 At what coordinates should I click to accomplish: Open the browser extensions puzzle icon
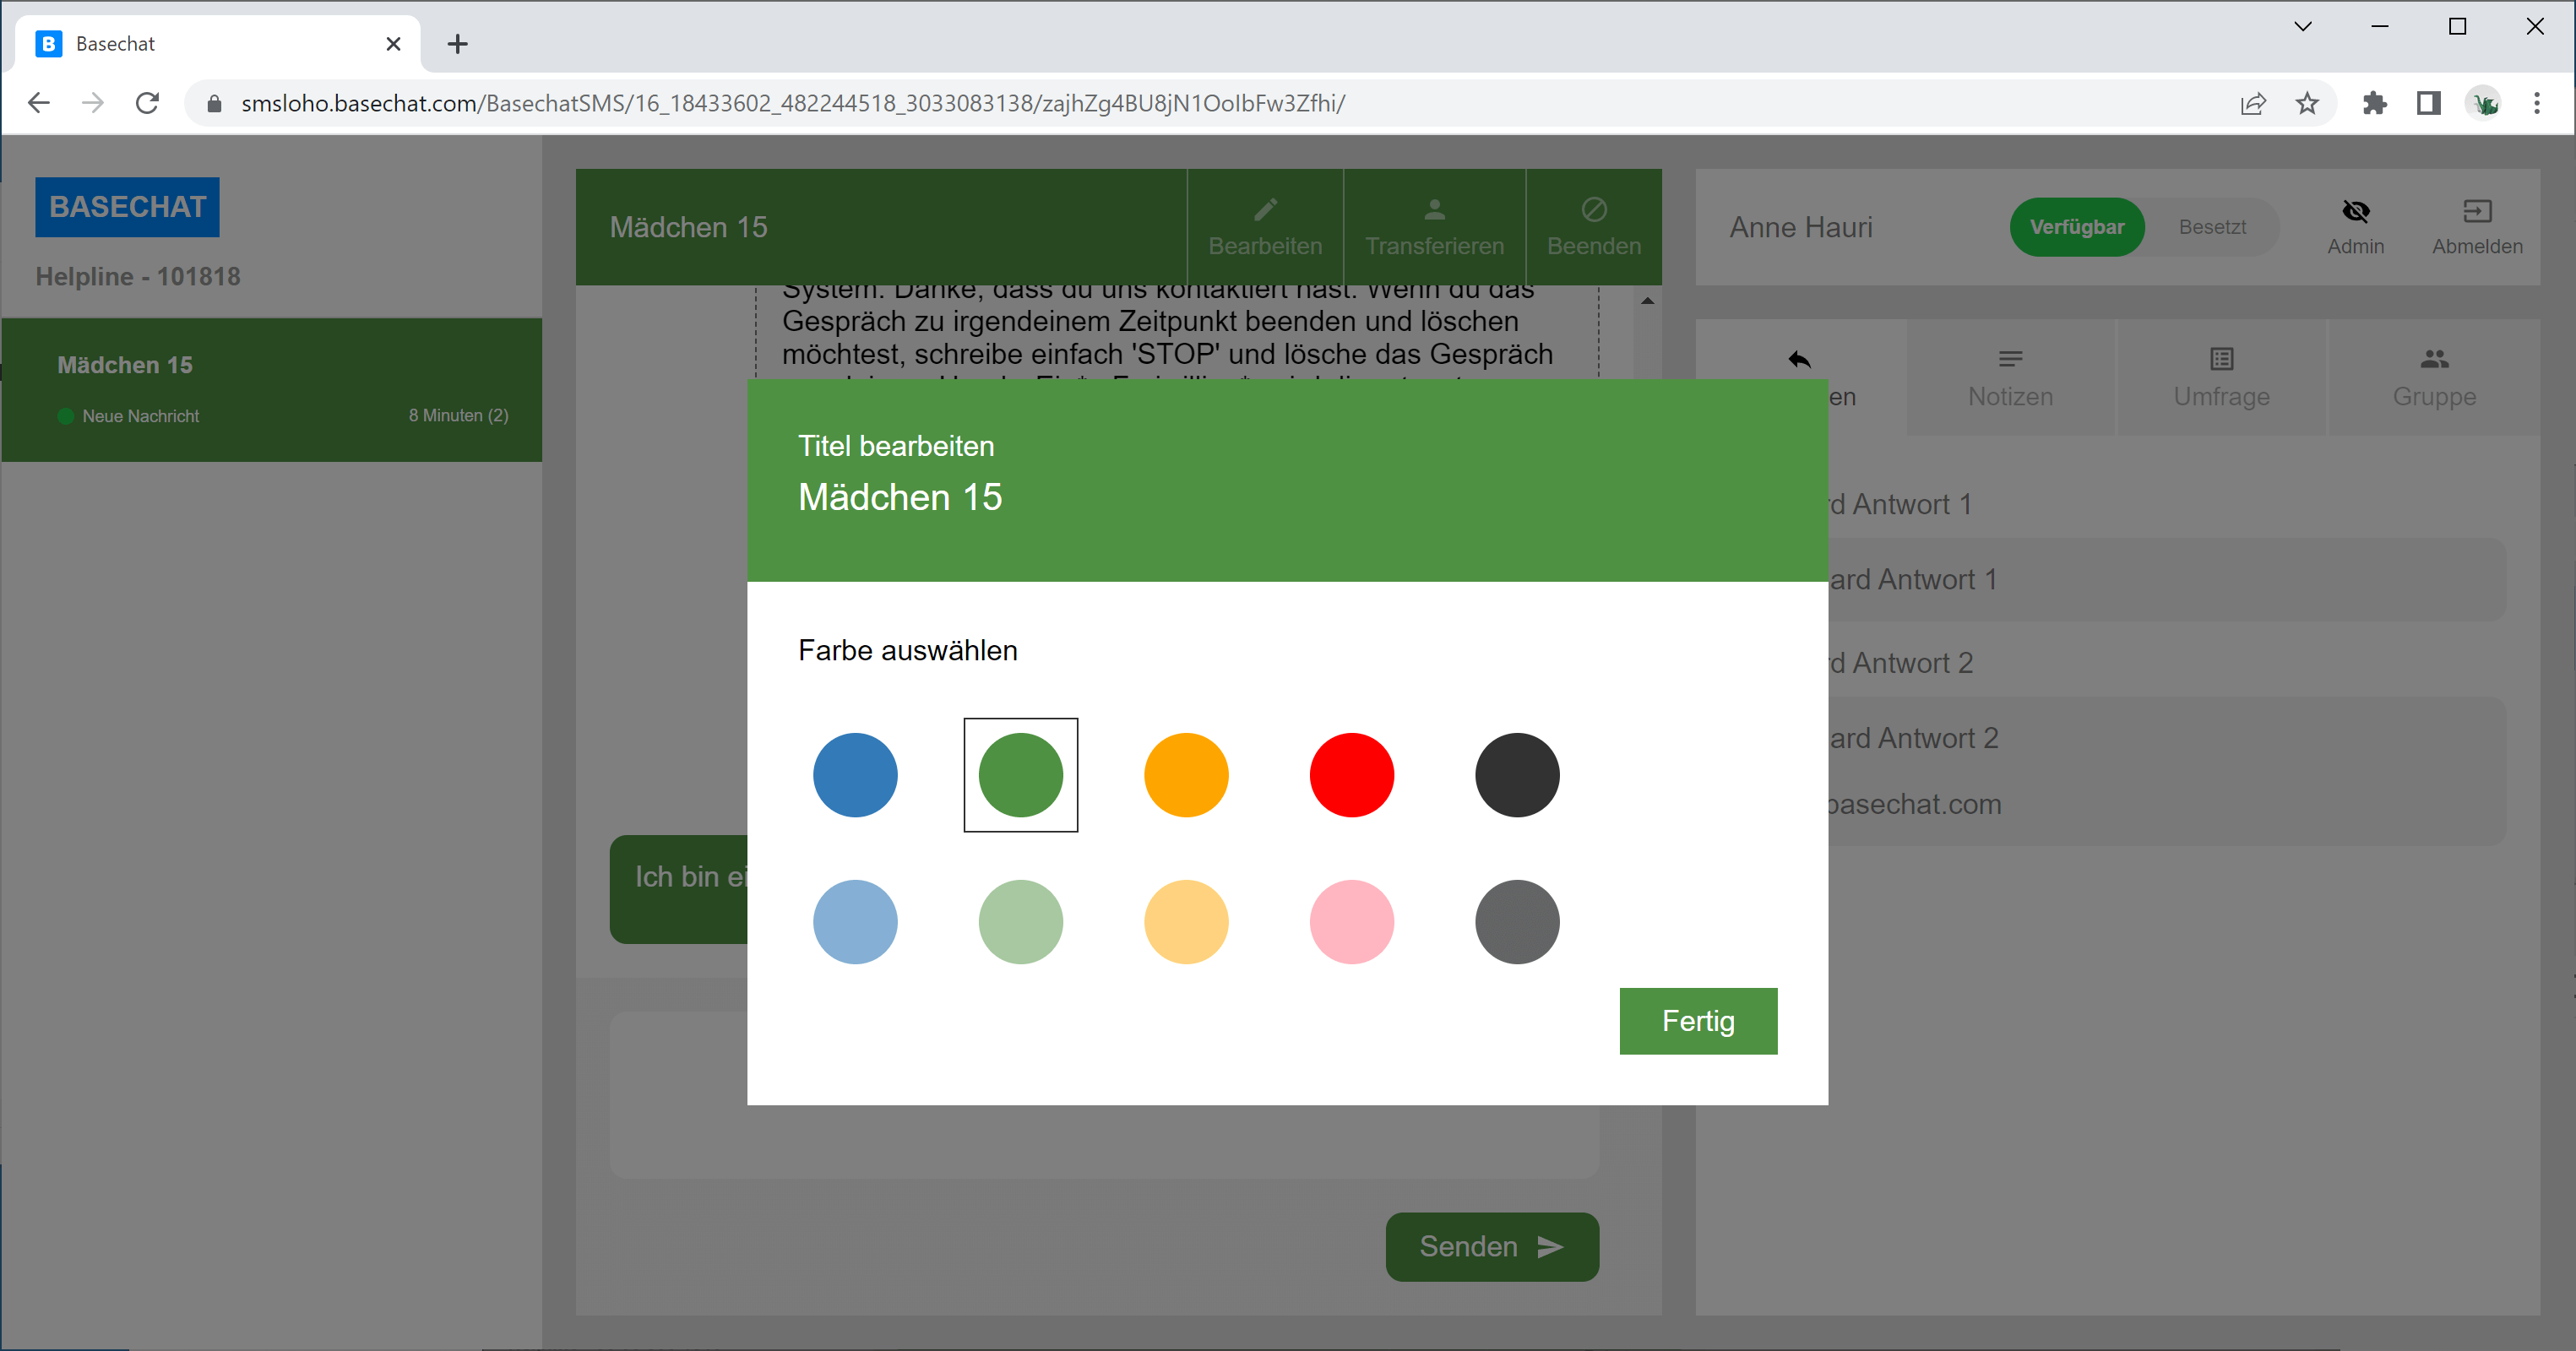tap(2374, 103)
